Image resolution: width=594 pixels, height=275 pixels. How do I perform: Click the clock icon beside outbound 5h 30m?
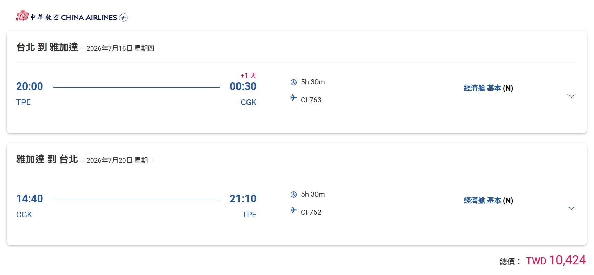click(294, 82)
